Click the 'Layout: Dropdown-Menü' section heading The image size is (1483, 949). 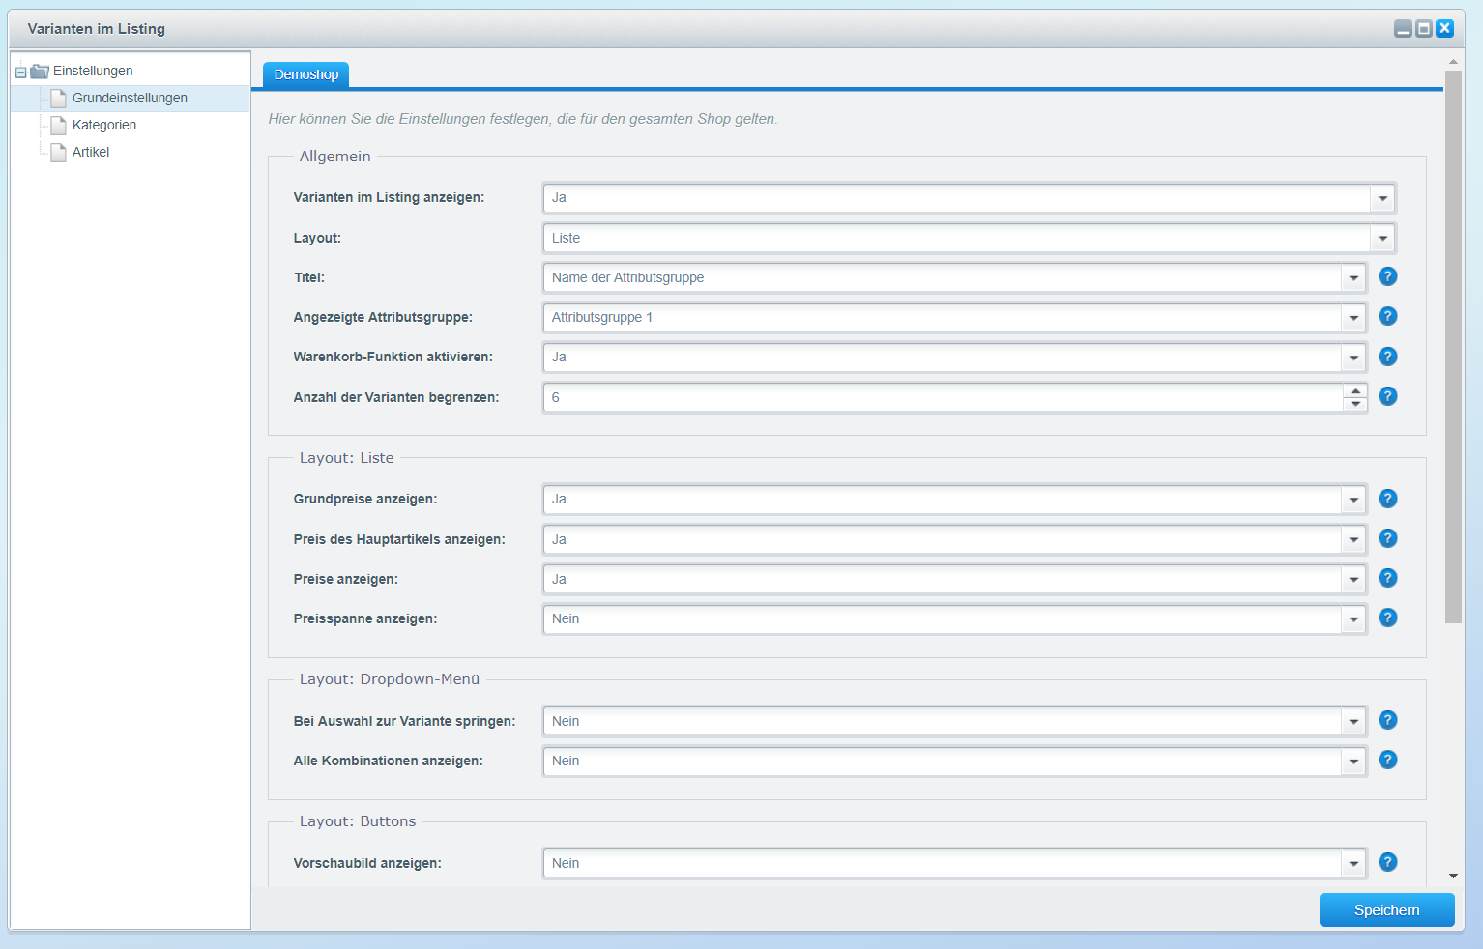click(390, 679)
